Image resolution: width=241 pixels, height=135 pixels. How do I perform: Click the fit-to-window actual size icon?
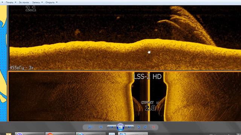pyautogui.click(x=101, y=127)
